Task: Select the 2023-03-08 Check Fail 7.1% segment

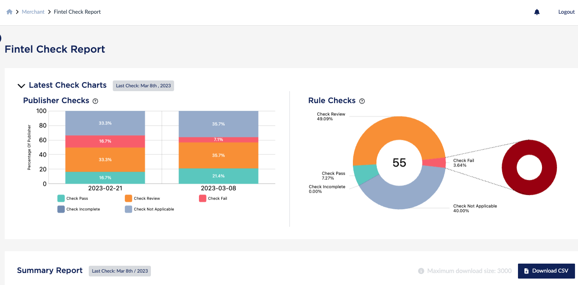Action: tap(219, 140)
